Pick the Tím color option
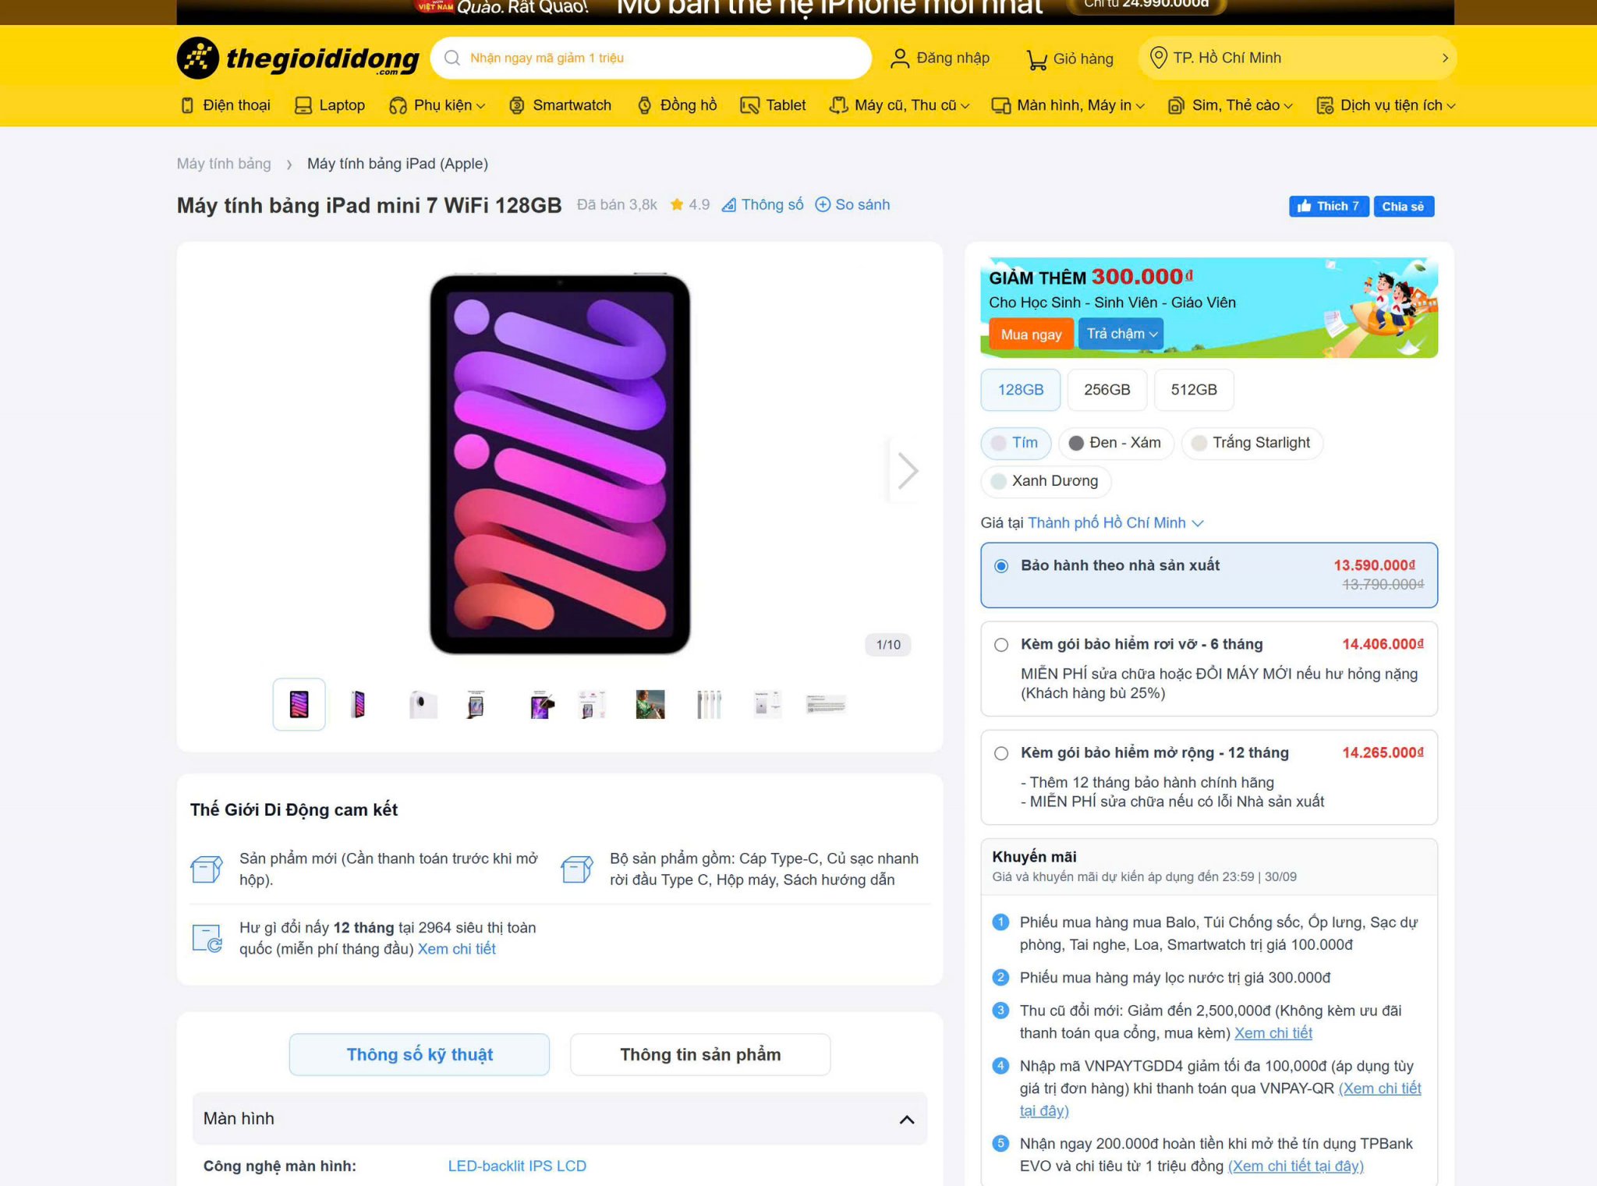Screen dimensions: 1597x1186 point(1015,443)
